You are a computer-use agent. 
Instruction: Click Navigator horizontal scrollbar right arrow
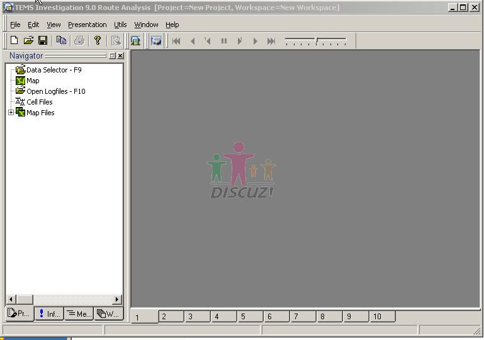pyautogui.click(x=118, y=299)
